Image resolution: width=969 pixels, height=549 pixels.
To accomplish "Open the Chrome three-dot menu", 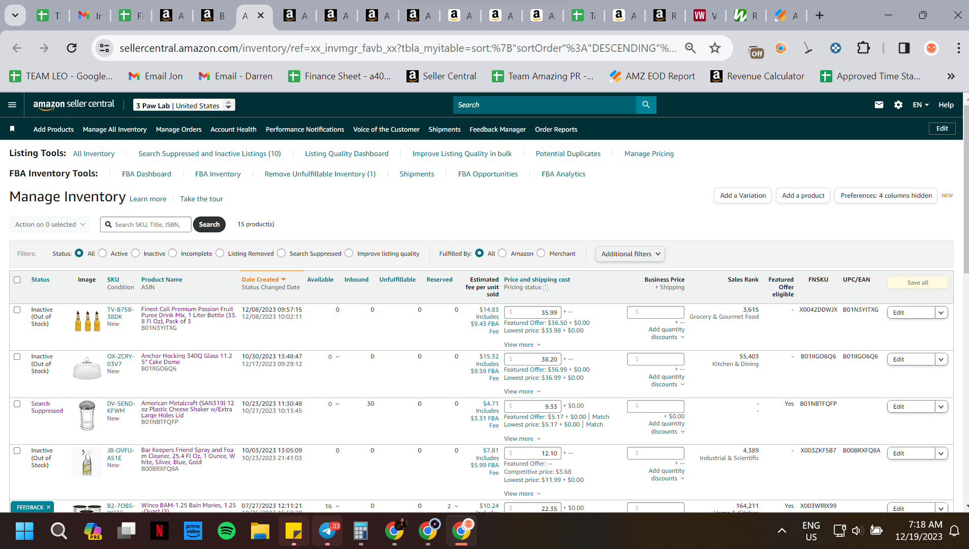I will tap(958, 48).
